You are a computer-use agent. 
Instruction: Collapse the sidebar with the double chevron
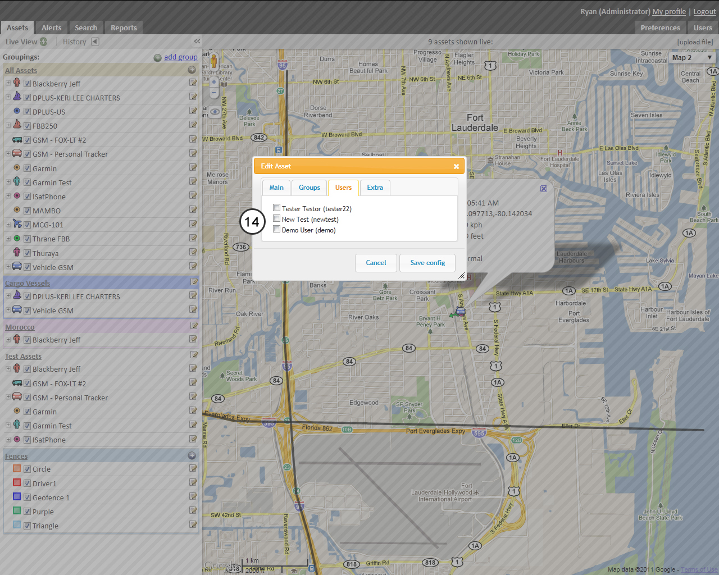pos(197,41)
